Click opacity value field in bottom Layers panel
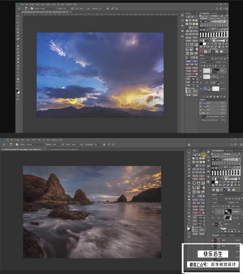The height and width of the screenshot is (274, 243). click(x=237, y=203)
